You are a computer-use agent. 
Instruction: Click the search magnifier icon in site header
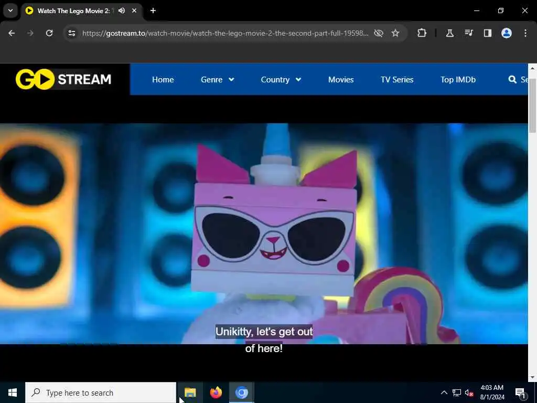(512, 80)
